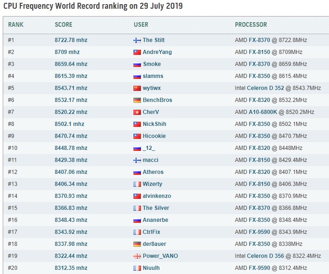The height and width of the screenshot is (274, 329).
Task: Open Power_VANO user profile
Action: click(160, 256)
